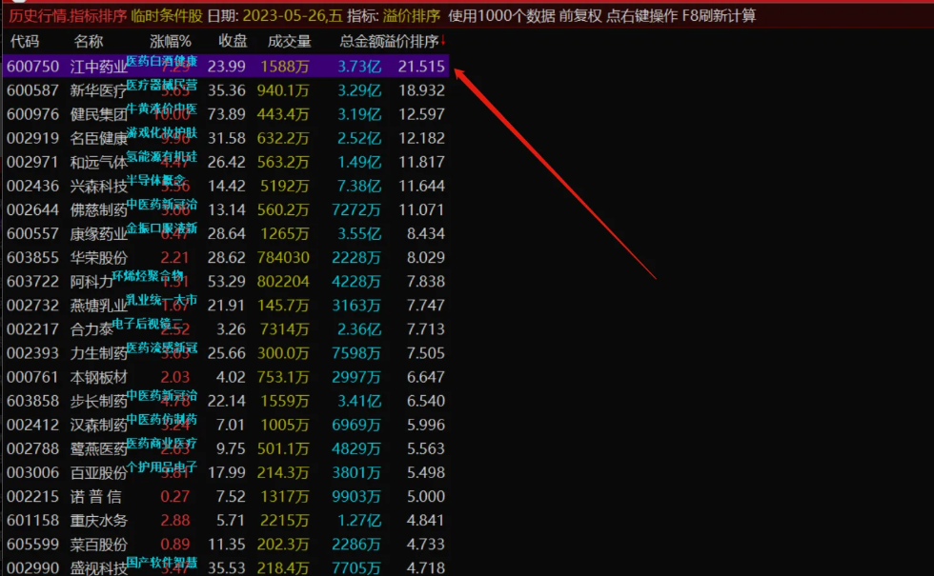Select the 新华医疗 stock name
The image size is (934, 576).
99,90
